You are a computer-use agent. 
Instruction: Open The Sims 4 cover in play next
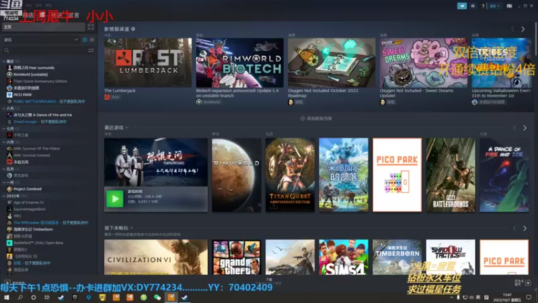tap(344, 257)
